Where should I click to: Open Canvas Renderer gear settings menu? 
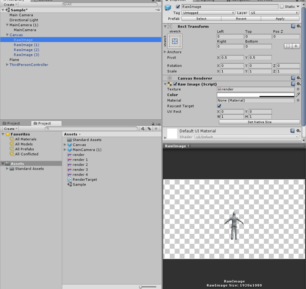[298, 78]
